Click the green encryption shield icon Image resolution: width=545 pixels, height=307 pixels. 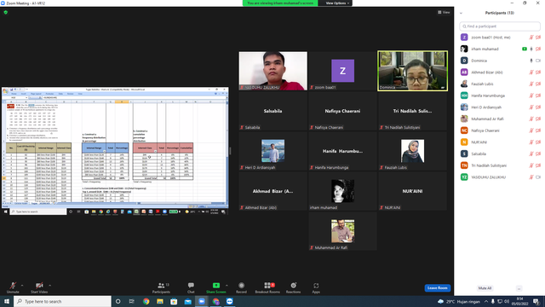[x=6, y=12]
